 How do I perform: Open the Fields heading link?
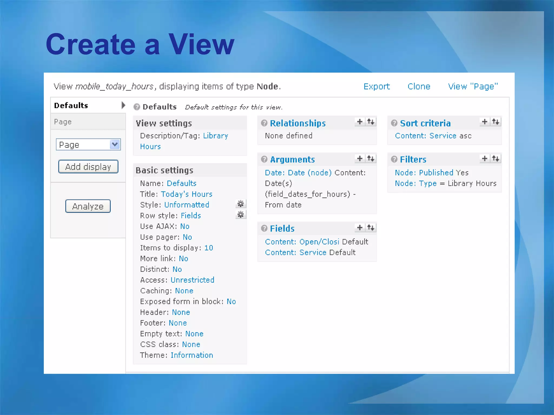point(282,229)
